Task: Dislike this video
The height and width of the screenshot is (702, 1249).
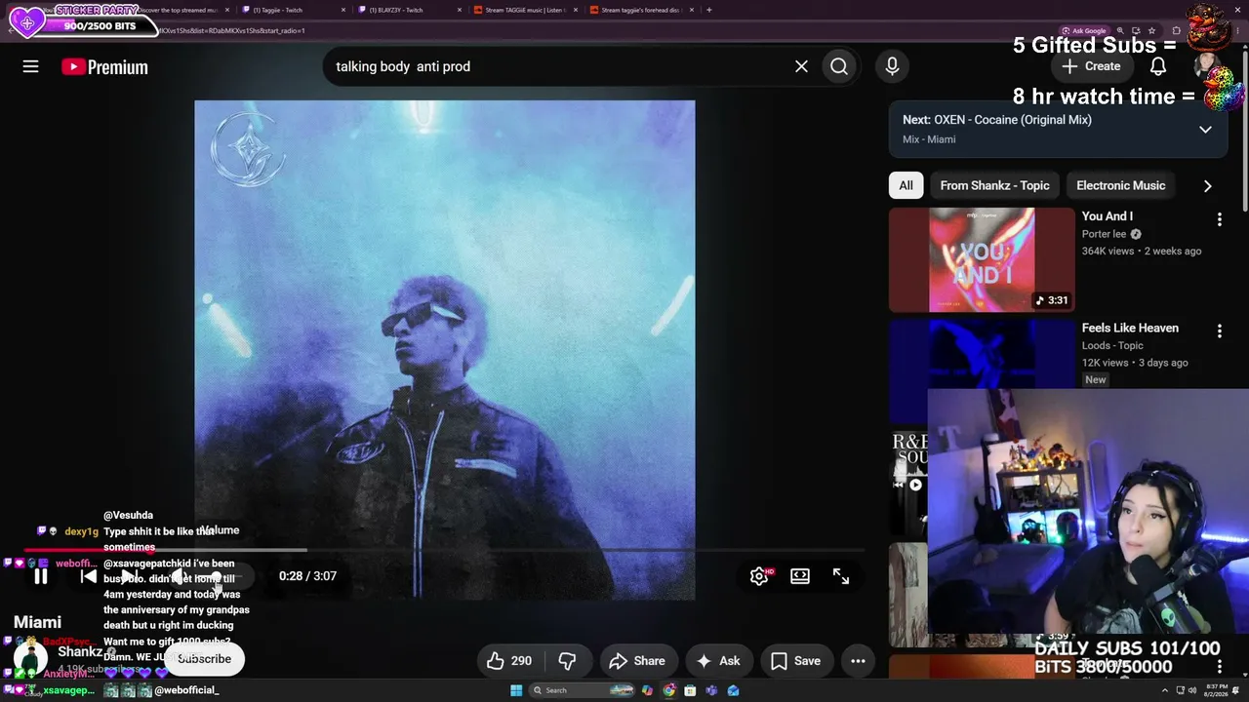Action: 567,661
